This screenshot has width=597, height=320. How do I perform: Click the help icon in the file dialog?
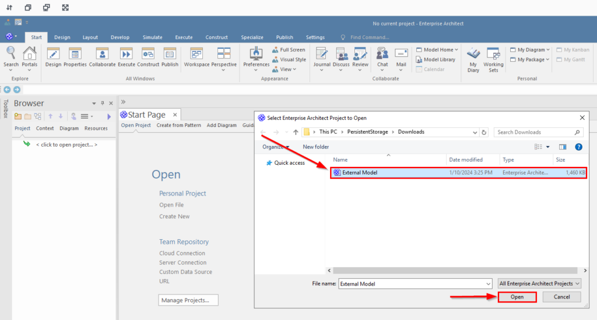point(578,147)
